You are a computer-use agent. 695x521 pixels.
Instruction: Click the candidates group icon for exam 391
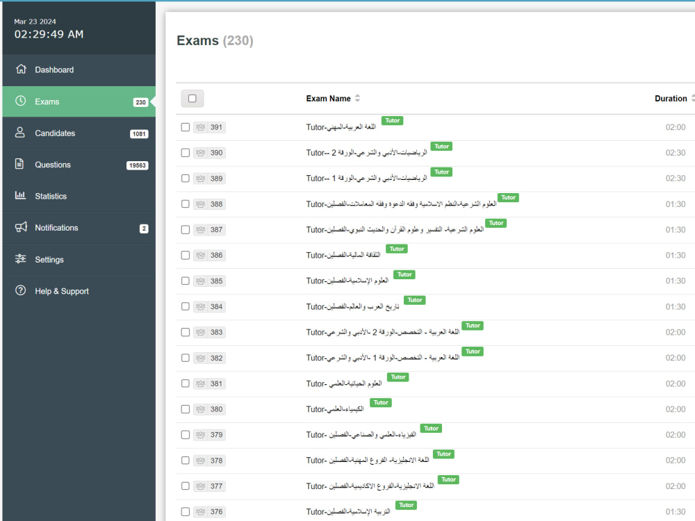[200, 128]
